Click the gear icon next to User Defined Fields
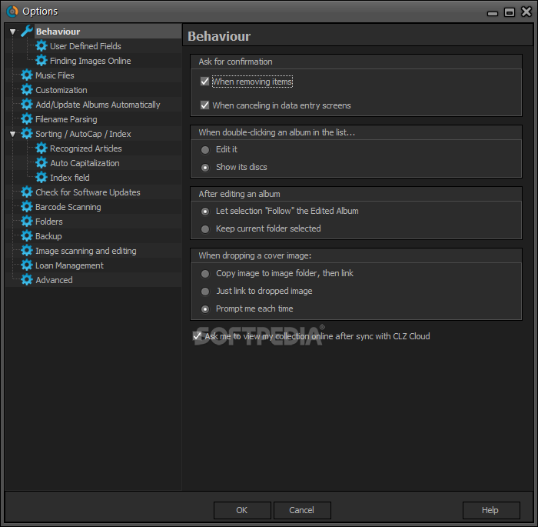Screen dimensions: 538x527 [42, 45]
